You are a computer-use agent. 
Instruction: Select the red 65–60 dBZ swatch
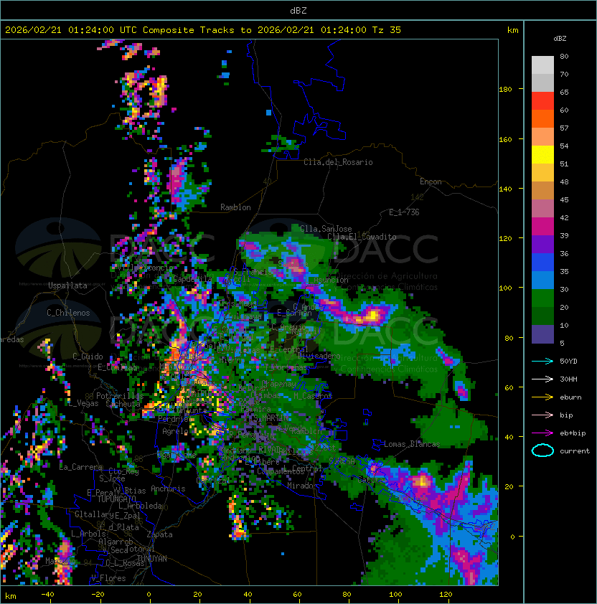pyautogui.click(x=542, y=101)
